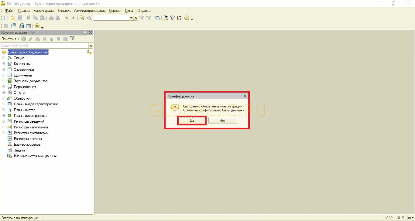Viewport: 415px width, 221px height.
Task: Click the Save diskette toolbar icon
Action: pyautogui.click(x=20, y=18)
